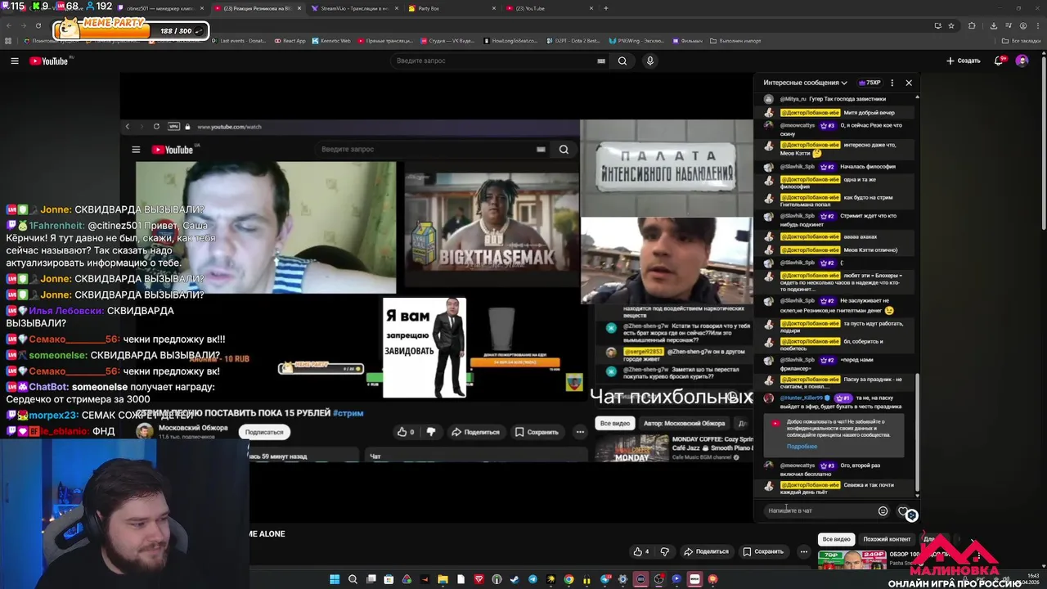Close the live chat panel
Screen dimensions: 1047x589
coord(909,83)
